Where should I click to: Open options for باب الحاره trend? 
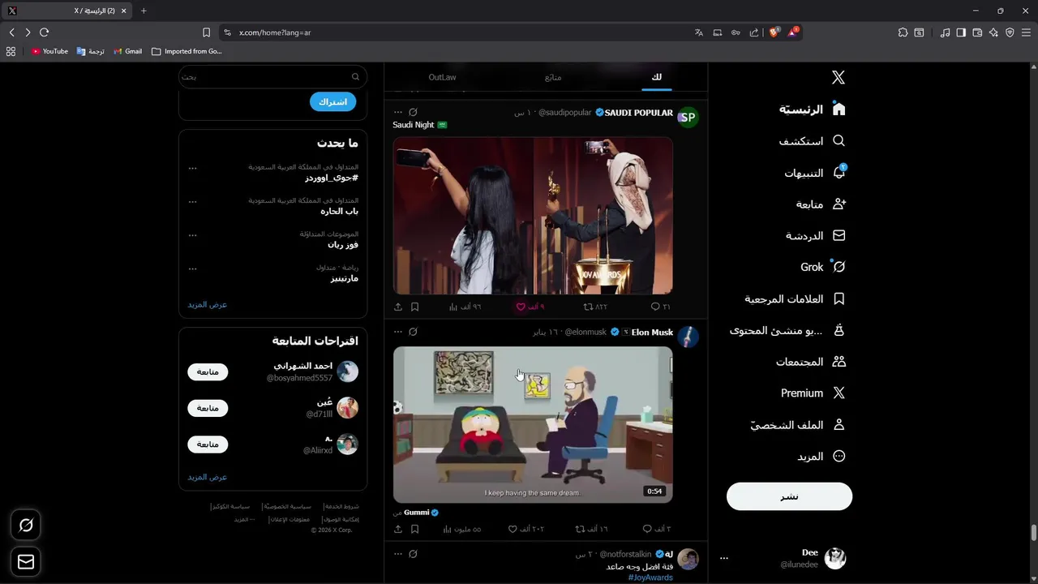192,201
